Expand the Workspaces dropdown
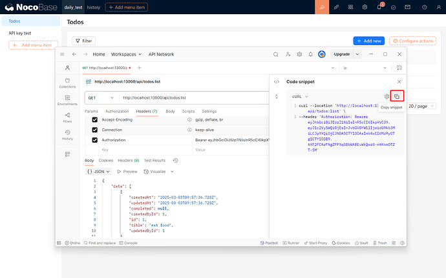Screen dimensions: 446x278 pyautogui.click(x=126, y=54)
